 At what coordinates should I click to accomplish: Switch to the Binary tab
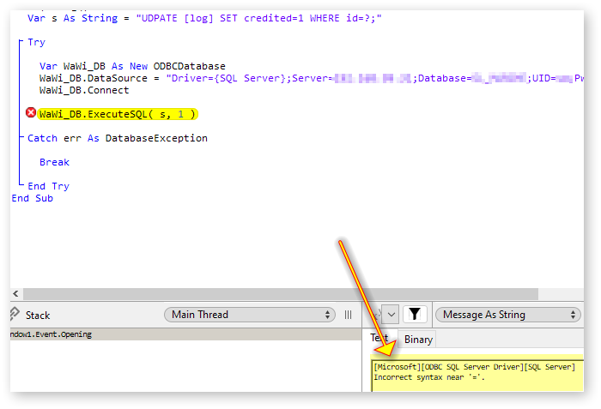(418, 340)
